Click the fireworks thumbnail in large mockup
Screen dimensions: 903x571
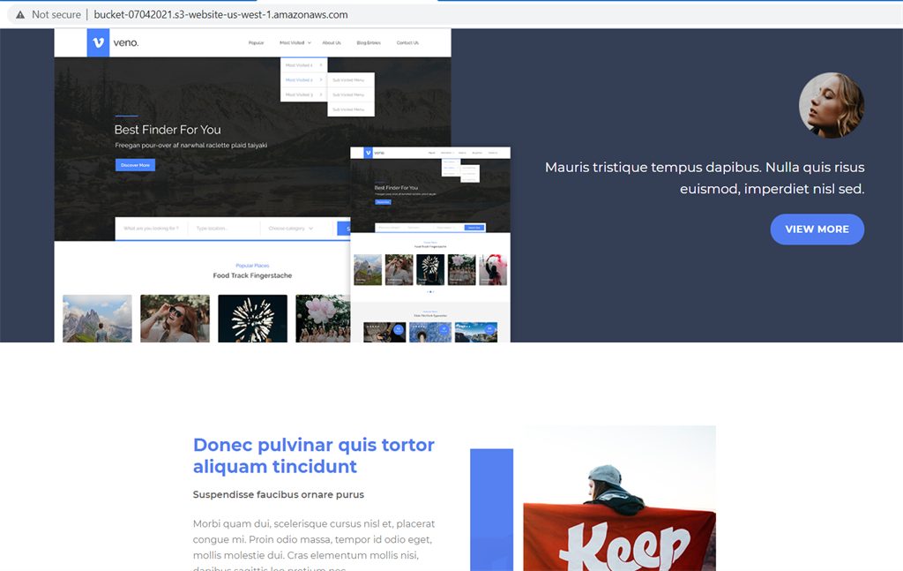pyautogui.click(x=252, y=319)
